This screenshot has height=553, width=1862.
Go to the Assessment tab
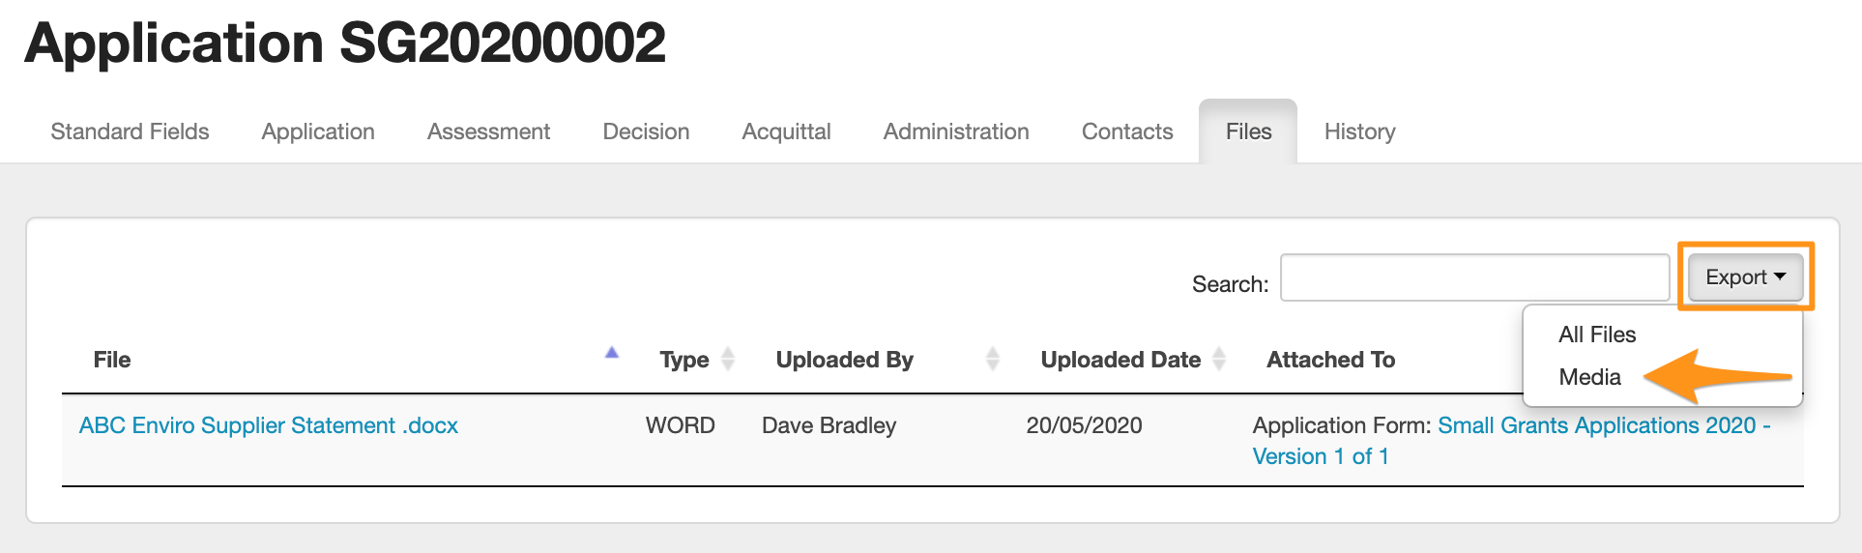pos(488,131)
